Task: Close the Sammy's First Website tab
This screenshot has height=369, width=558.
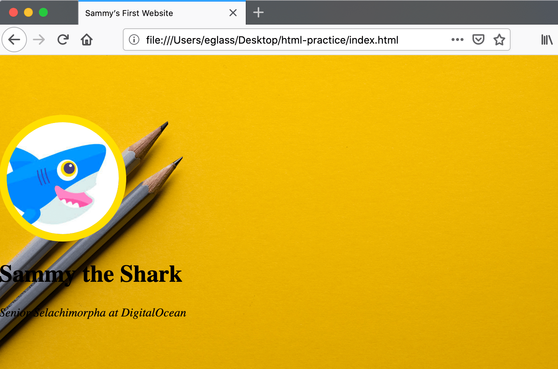Action: coord(233,13)
